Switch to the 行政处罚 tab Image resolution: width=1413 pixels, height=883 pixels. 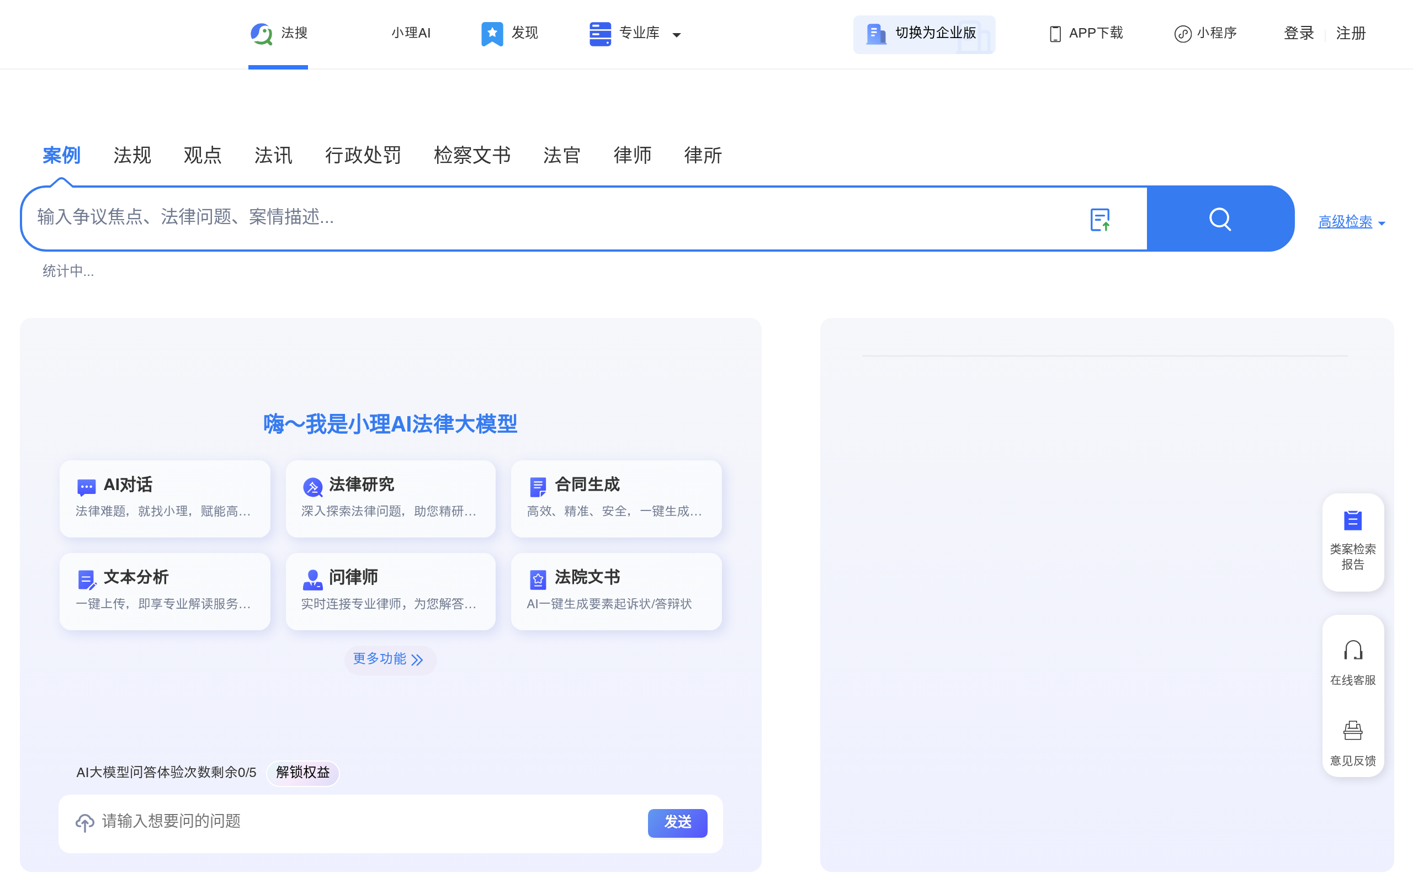pyautogui.click(x=363, y=155)
